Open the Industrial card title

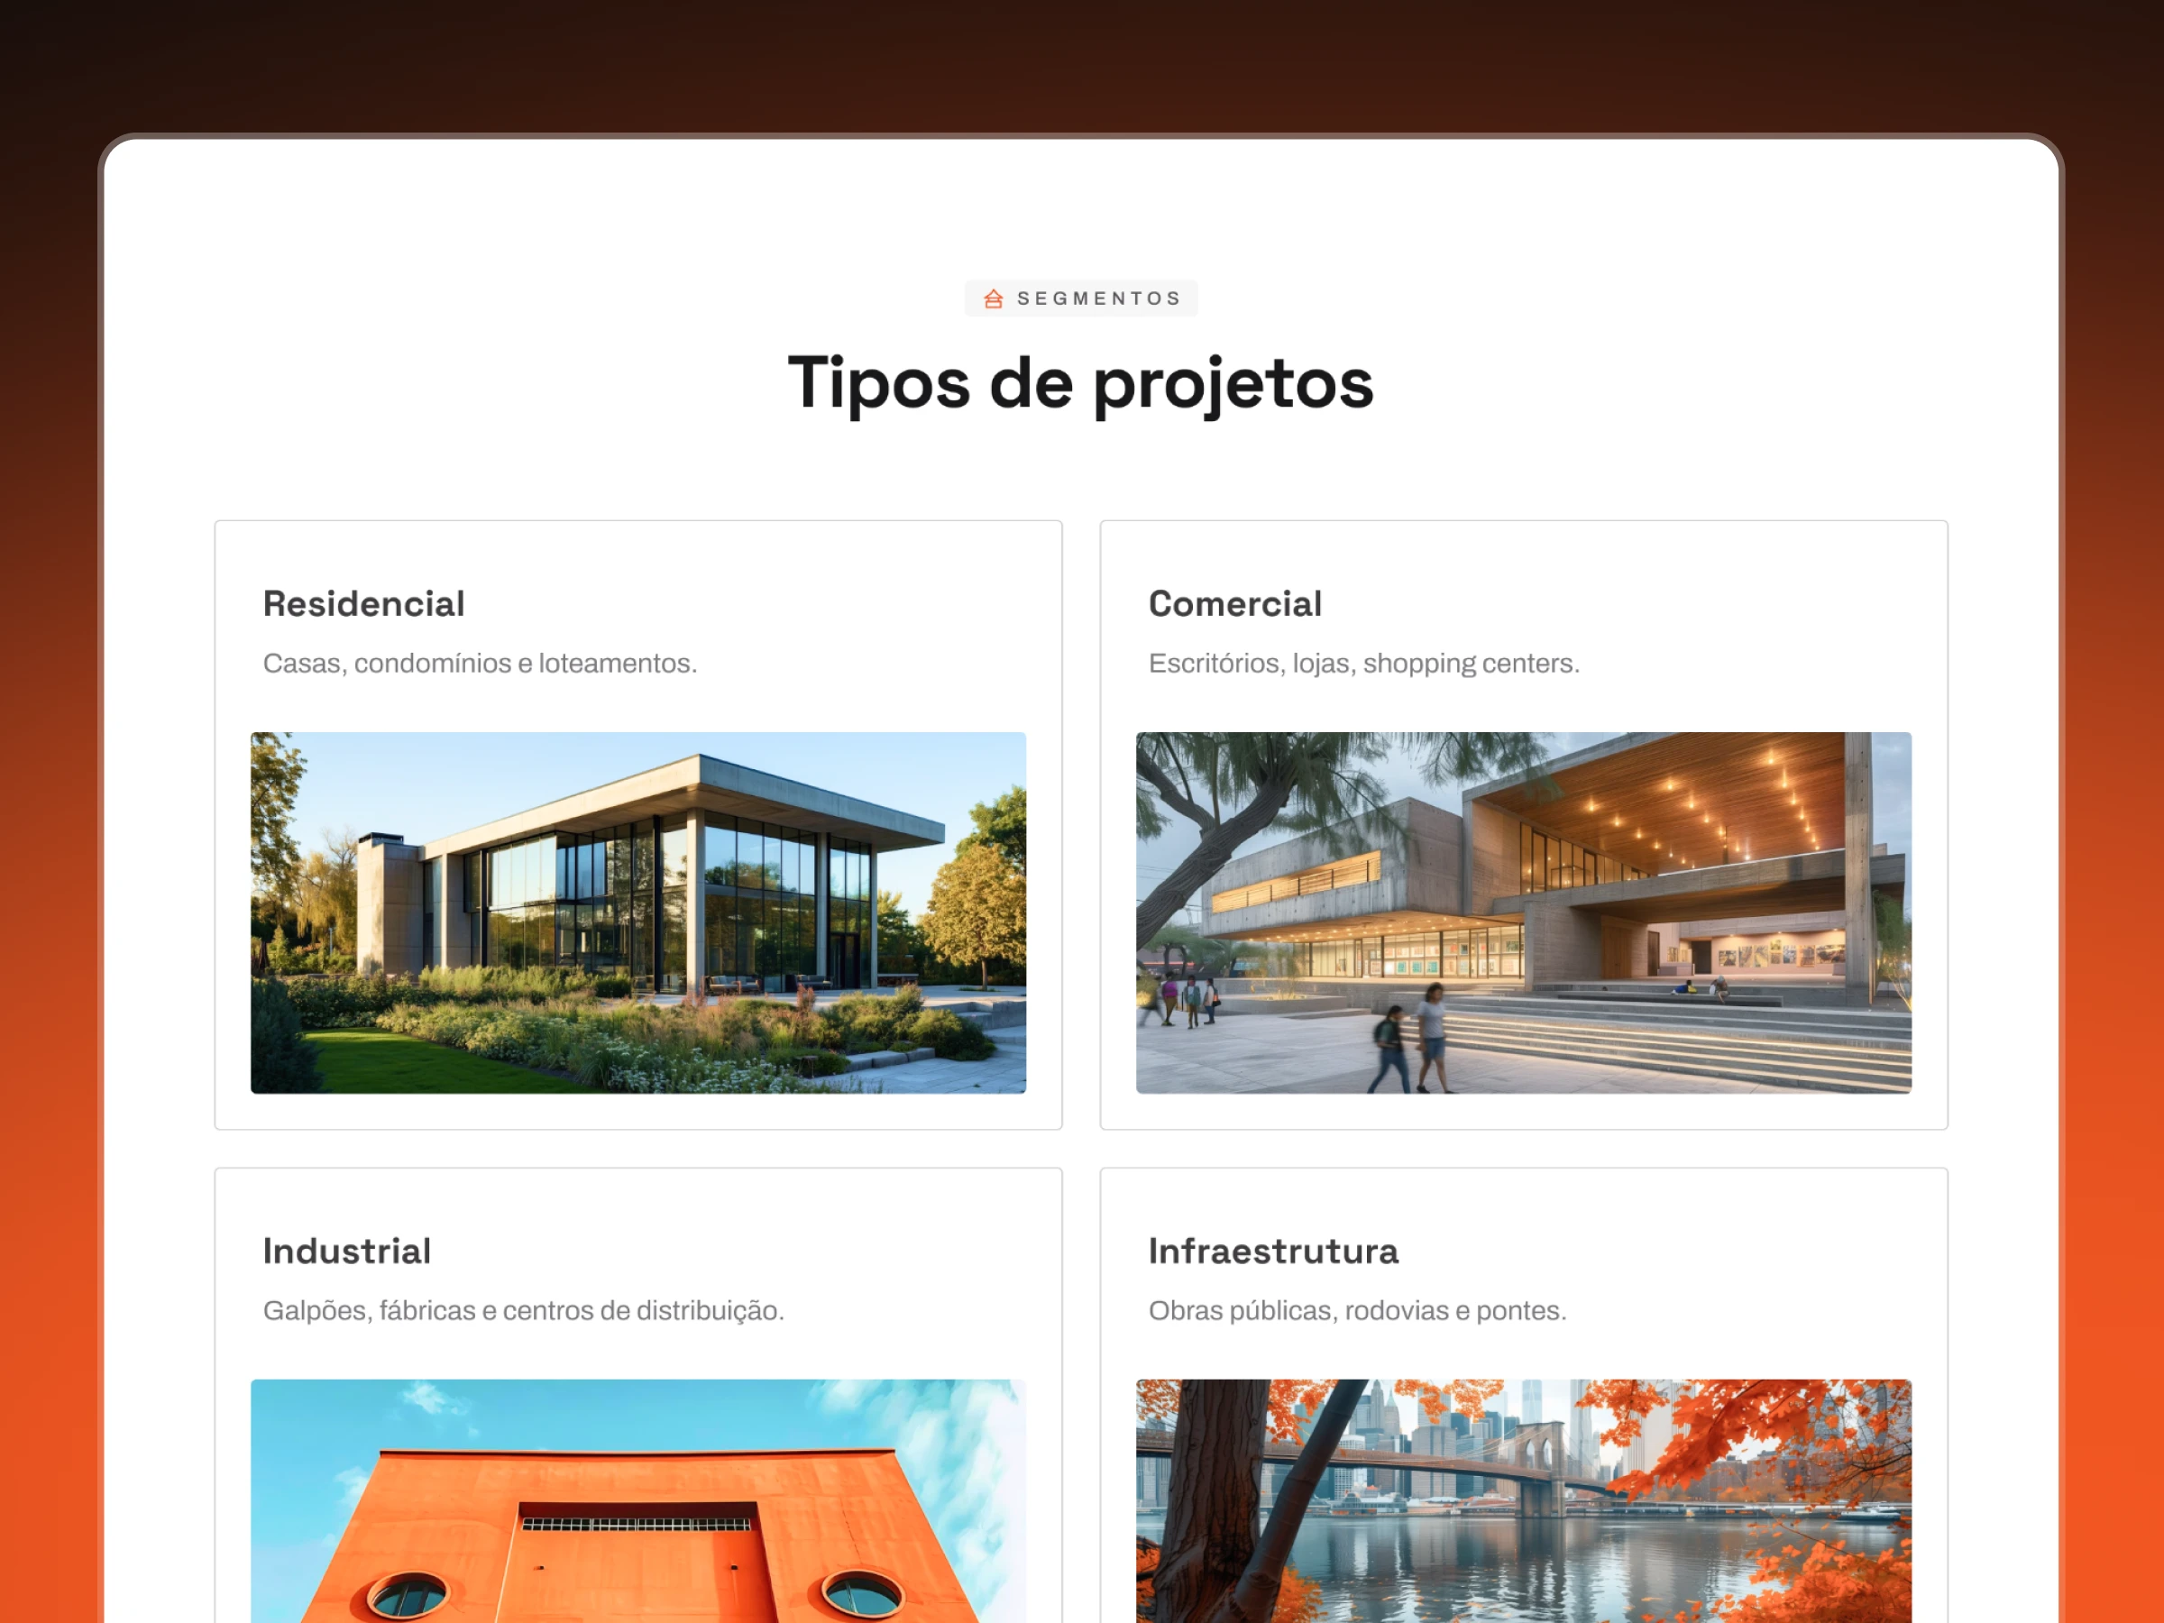(346, 1251)
